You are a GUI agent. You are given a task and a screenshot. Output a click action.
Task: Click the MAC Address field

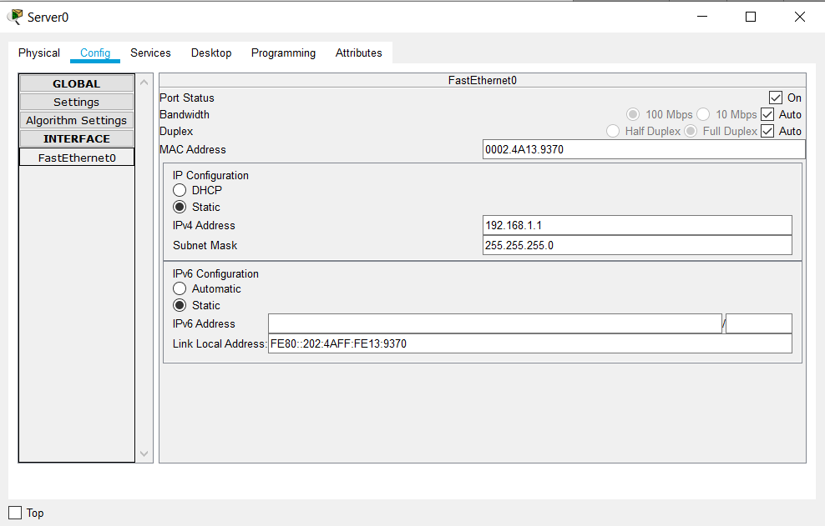[644, 150]
